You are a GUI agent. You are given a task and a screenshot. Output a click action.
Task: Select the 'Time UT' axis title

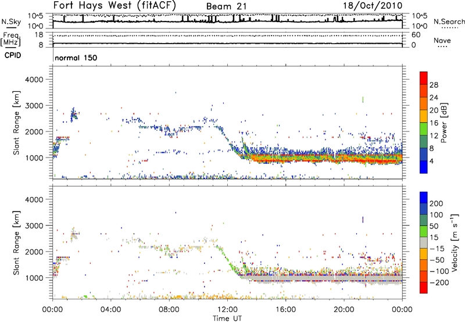tap(227, 319)
